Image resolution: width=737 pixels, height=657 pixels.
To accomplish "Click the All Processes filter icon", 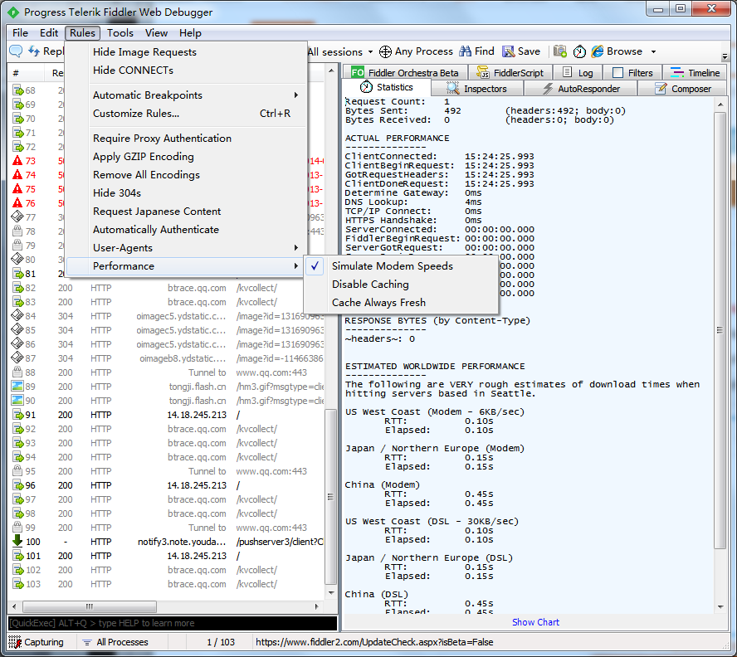I will [87, 642].
